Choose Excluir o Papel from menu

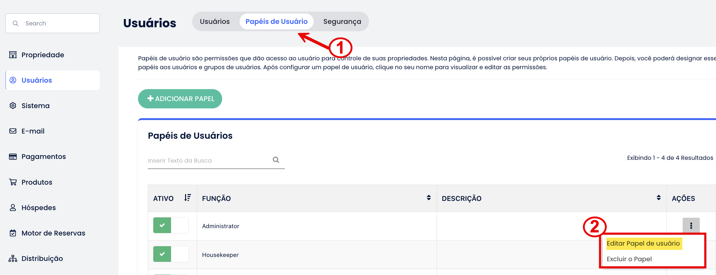click(x=629, y=259)
